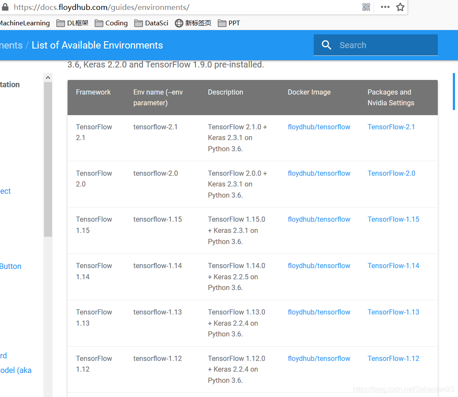
Task: Click the search magnifier icon
Action: click(326, 45)
